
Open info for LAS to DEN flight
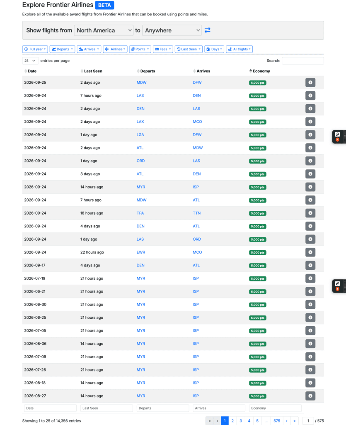tap(310, 96)
